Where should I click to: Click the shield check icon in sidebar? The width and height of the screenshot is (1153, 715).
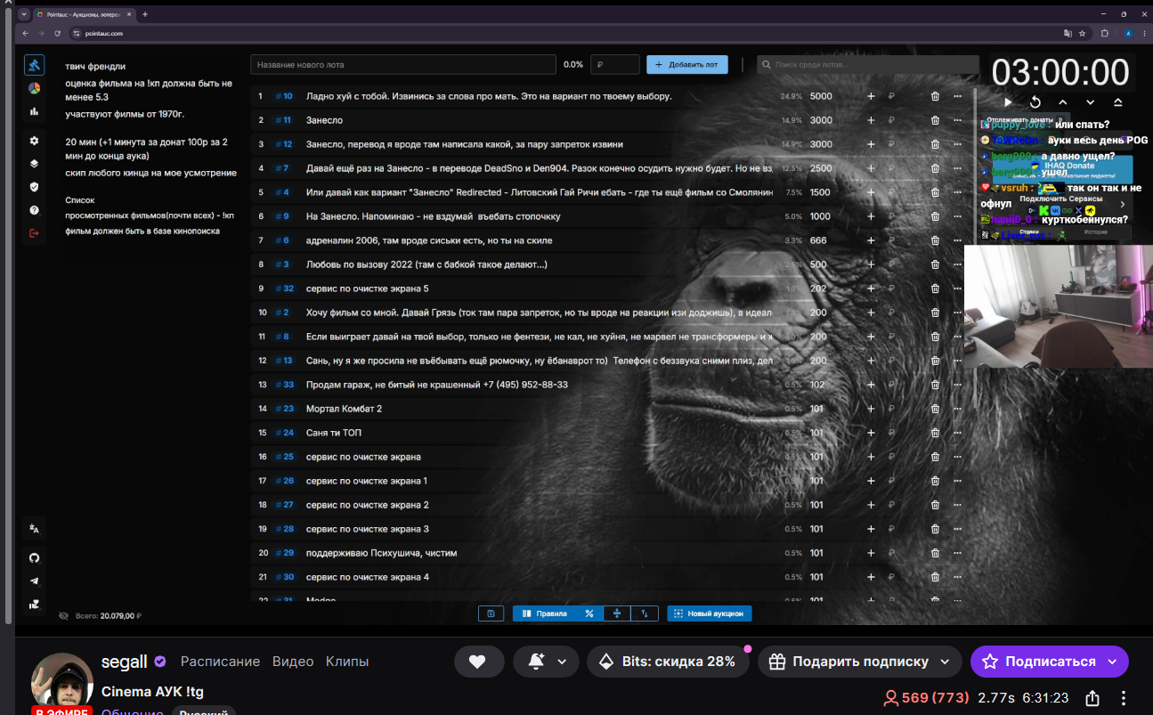pos(34,187)
